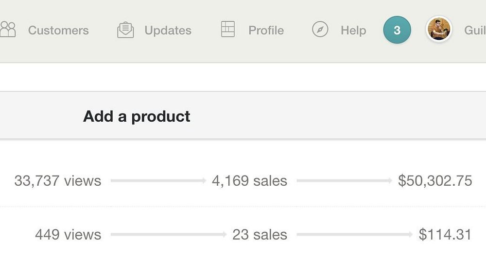Select the 4,169 sales stat
This screenshot has width=486, height=273.
249,181
